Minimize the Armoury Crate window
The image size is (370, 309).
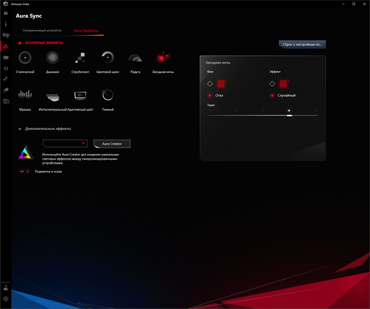tap(343, 4)
